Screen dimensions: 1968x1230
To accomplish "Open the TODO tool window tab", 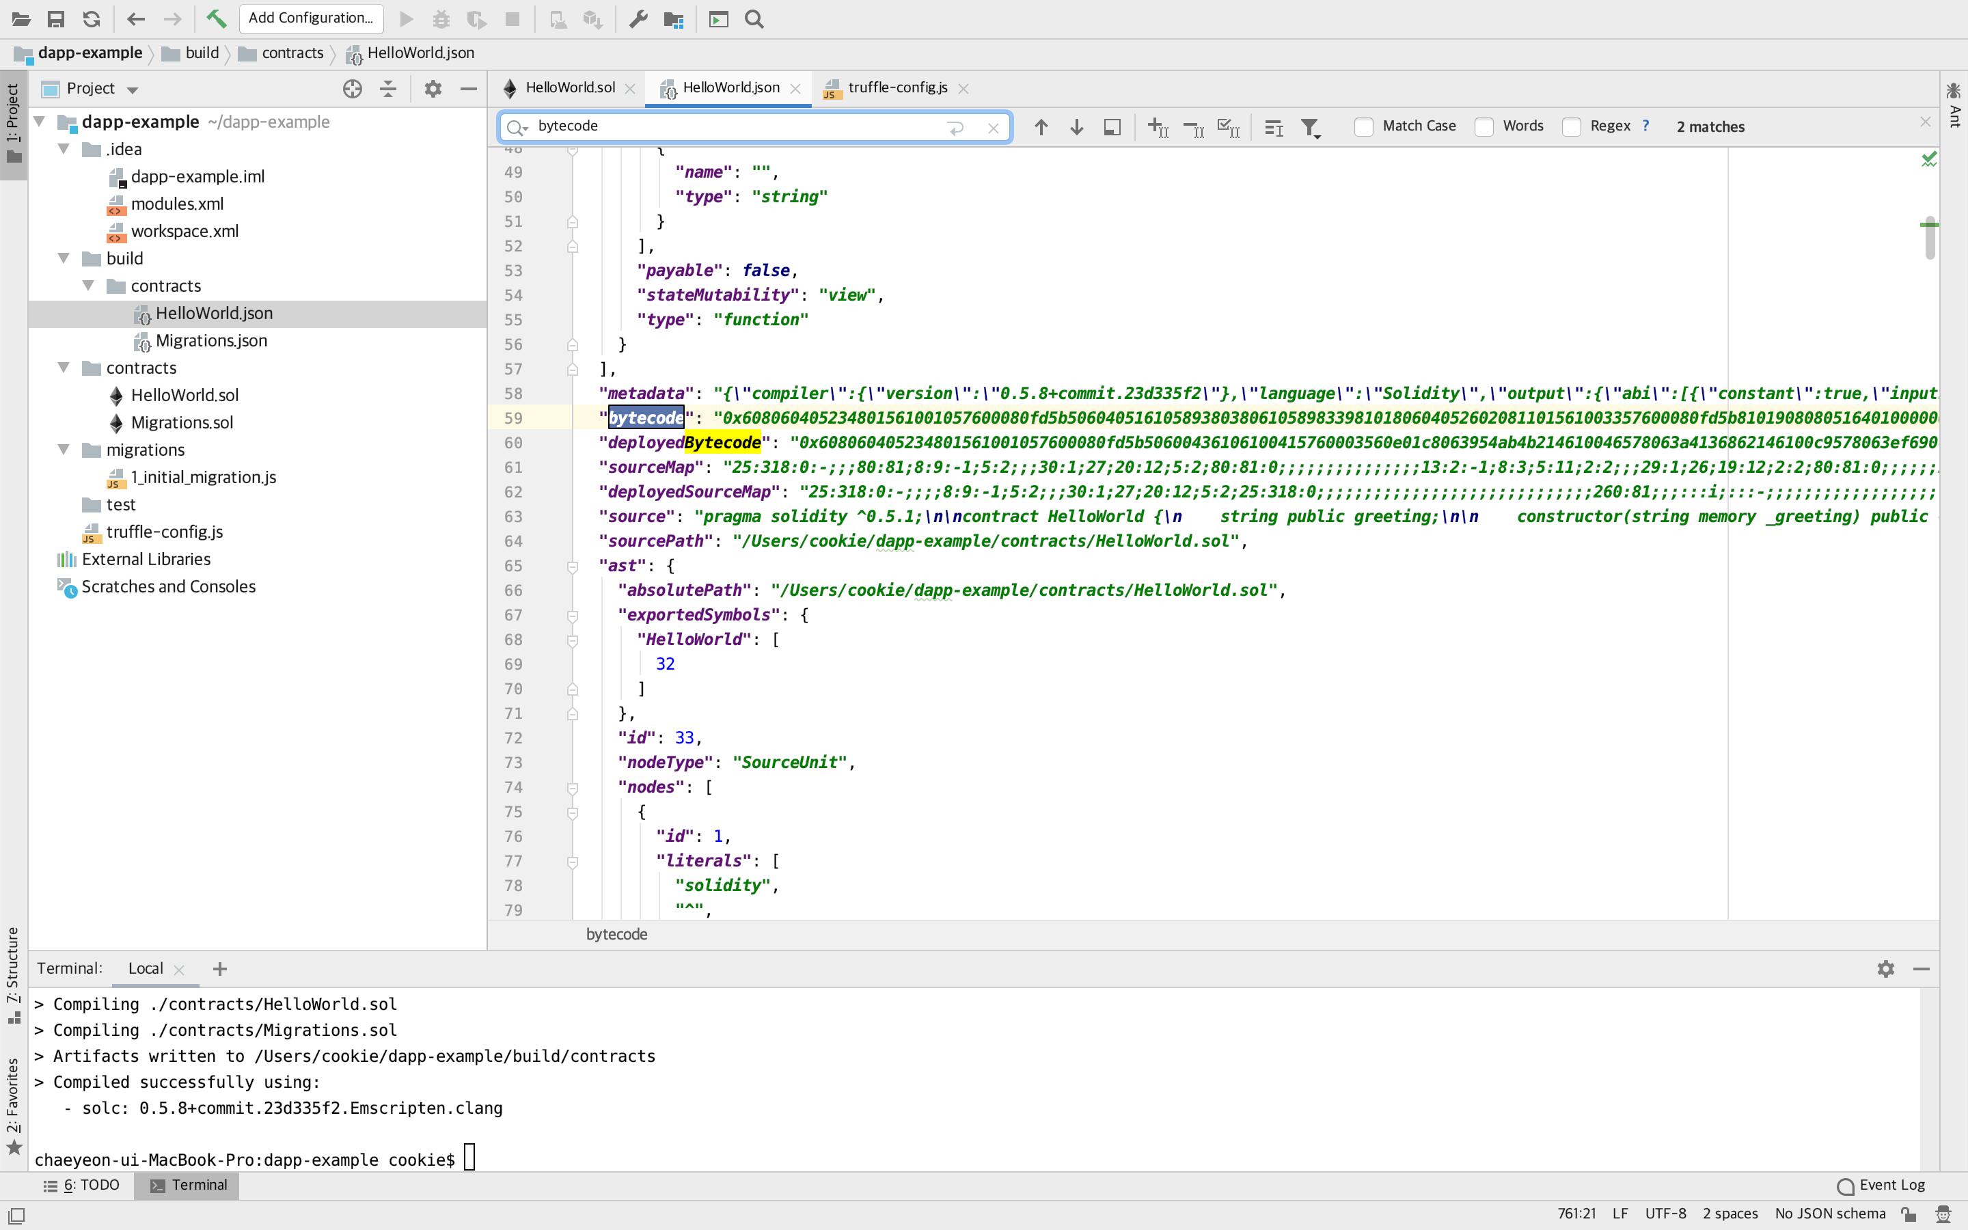I will tap(81, 1186).
